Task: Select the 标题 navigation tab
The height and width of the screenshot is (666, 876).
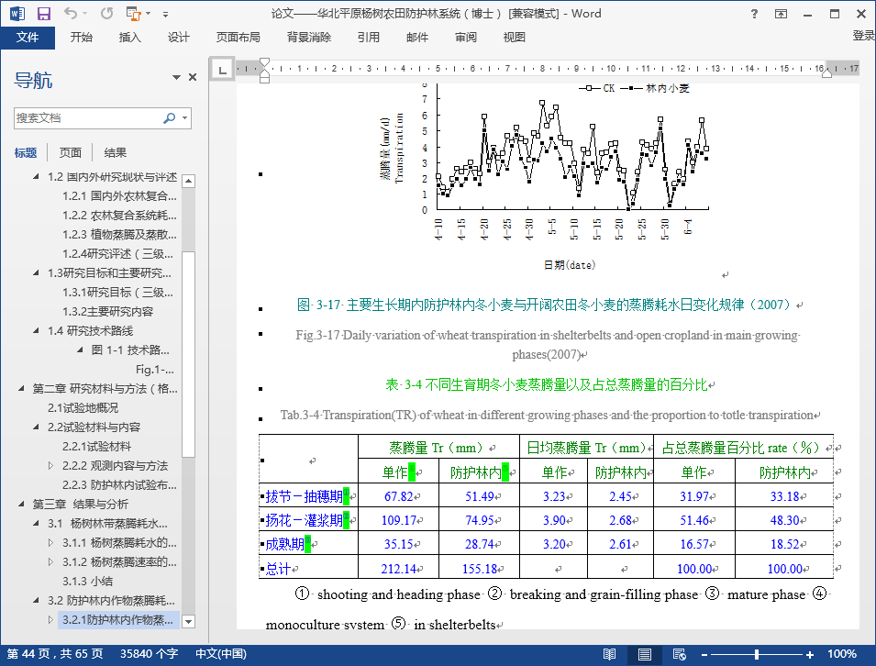Action: (x=26, y=152)
